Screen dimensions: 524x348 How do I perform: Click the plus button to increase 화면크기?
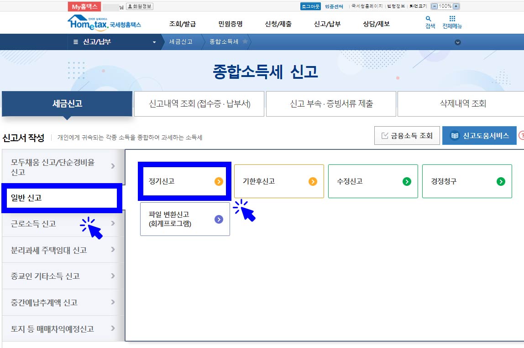click(x=456, y=6)
